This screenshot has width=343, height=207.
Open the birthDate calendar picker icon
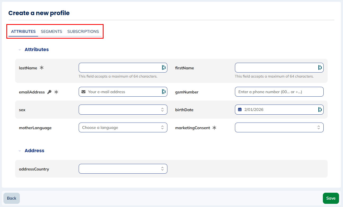coord(240,110)
